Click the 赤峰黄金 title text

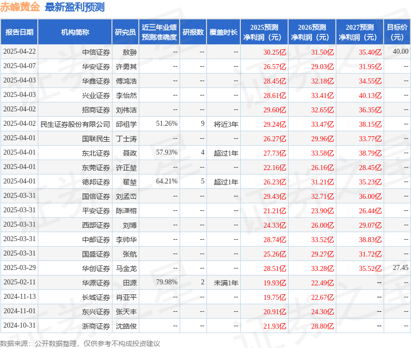coord(20,7)
